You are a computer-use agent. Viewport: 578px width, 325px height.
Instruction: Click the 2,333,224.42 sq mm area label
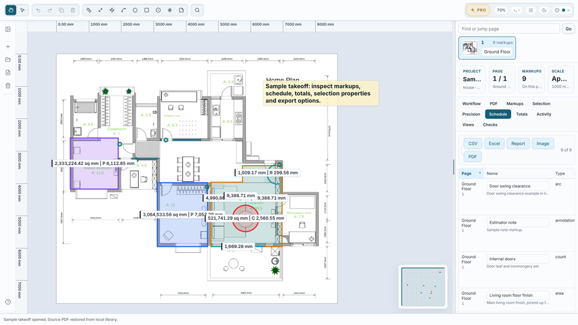click(x=94, y=163)
